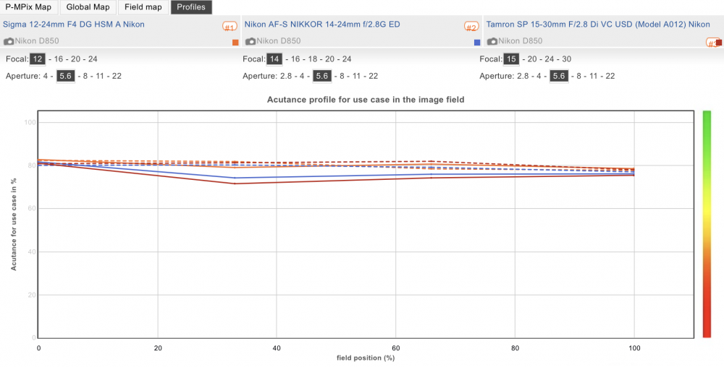Viewport: 724px width, 367px height.
Task: Select focal 24 for Nikon NIKKOR lens
Action: tap(347, 59)
